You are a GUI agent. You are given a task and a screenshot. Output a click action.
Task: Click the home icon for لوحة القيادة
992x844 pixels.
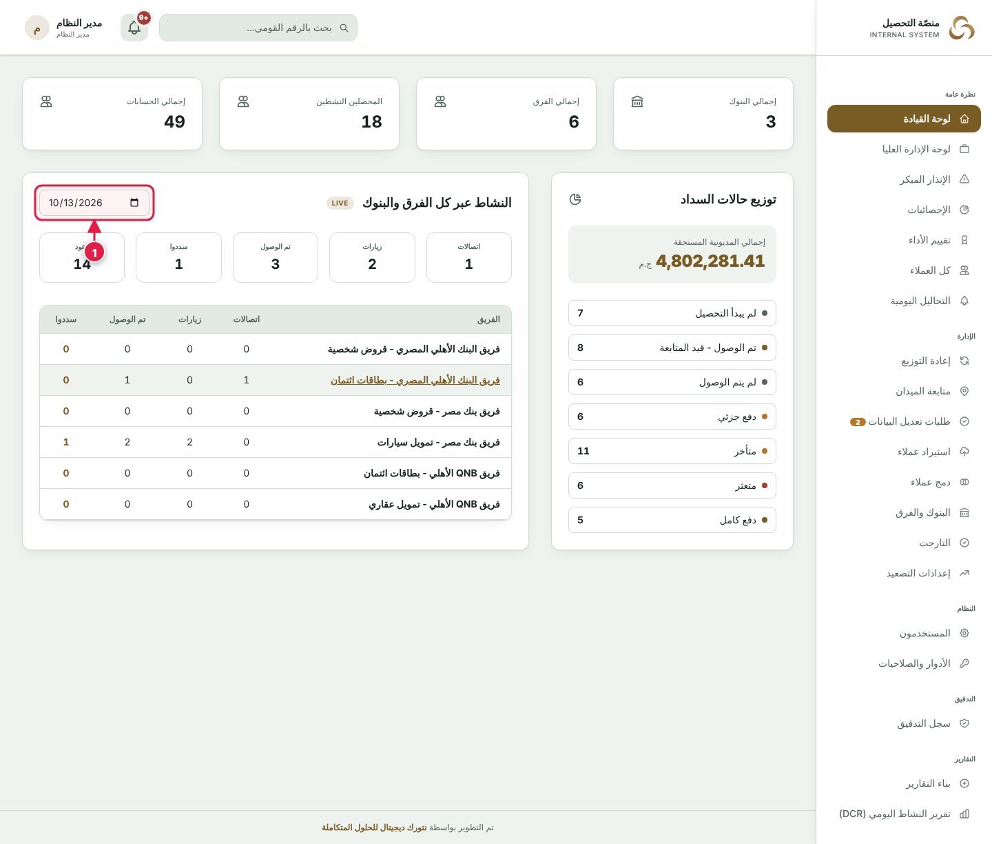tap(964, 119)
